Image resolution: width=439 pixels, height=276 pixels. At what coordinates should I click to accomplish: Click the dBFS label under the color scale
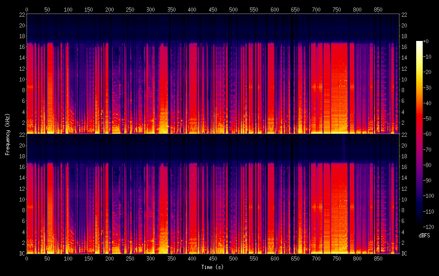point(424,236)
